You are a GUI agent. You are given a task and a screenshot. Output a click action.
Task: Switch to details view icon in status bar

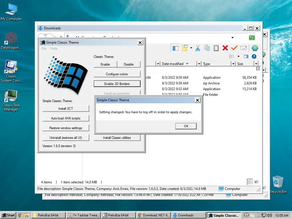pyautogui.click(x=250, y=182)
